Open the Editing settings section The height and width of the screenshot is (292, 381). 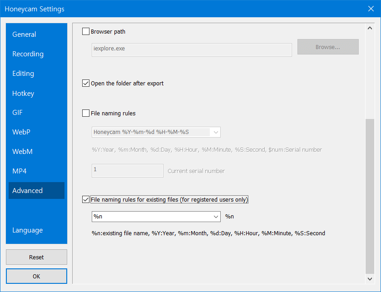click(23, 74)
